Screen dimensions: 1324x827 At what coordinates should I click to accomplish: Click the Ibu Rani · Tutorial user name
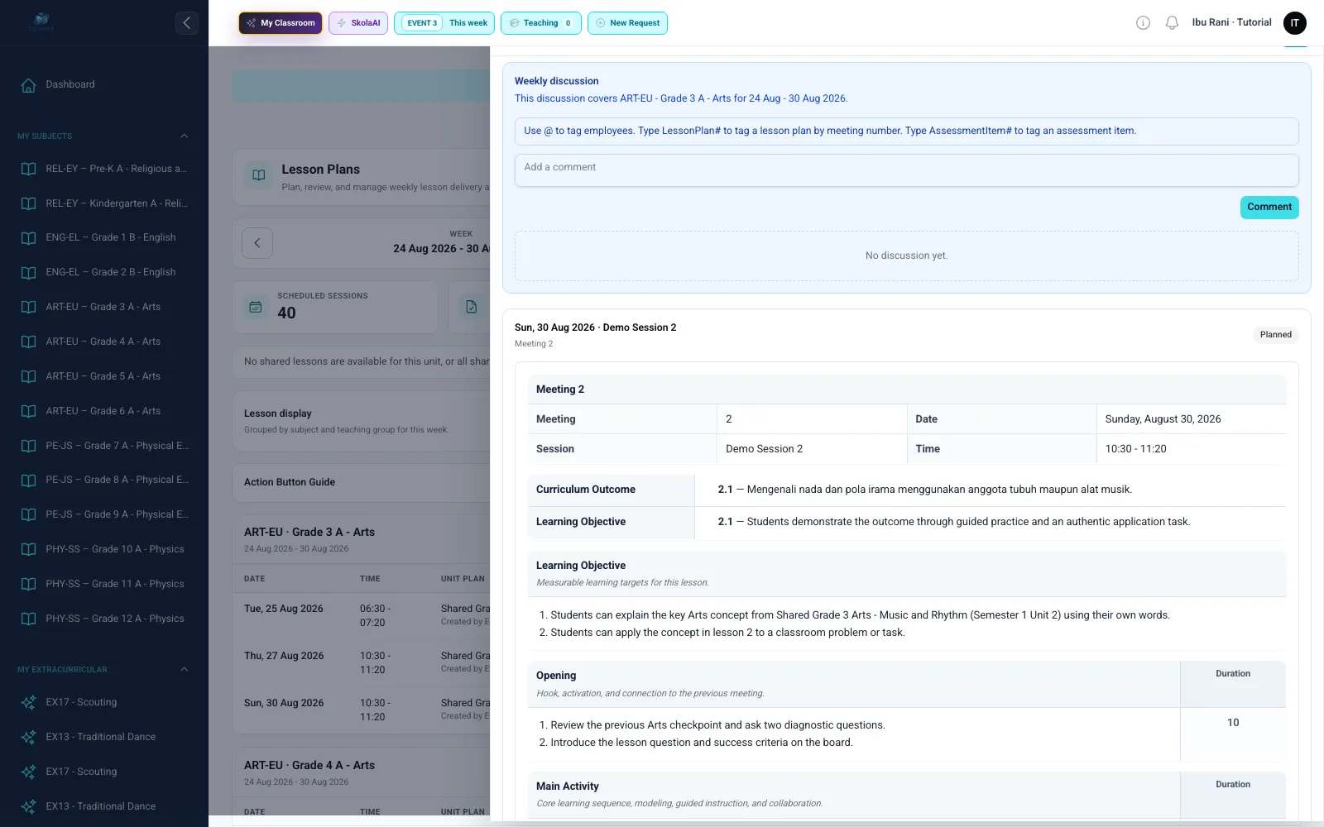click(1231, 23)
